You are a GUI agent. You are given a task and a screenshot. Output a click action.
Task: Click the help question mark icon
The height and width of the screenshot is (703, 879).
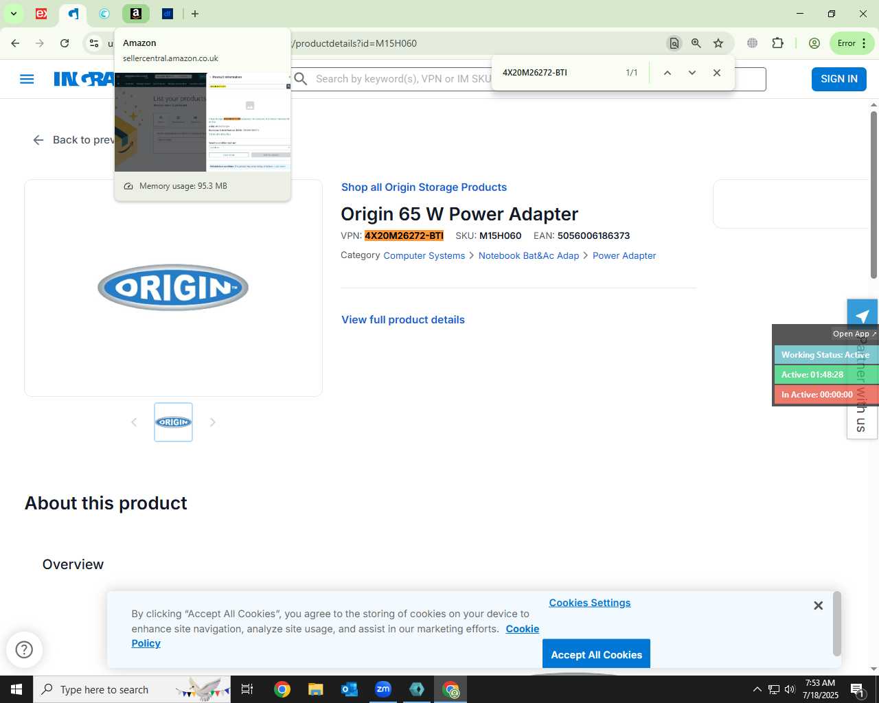click(x=24, y=649)
